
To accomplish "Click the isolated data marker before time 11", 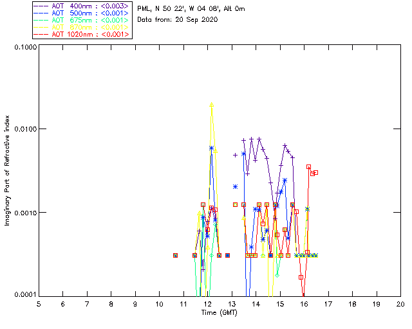I will [175, 255].
